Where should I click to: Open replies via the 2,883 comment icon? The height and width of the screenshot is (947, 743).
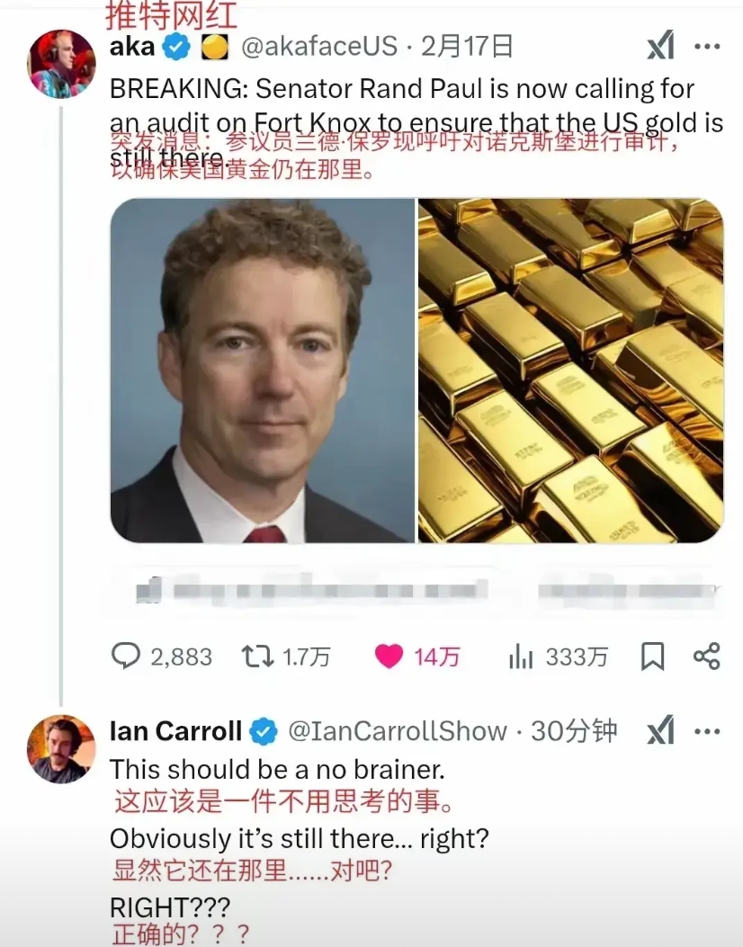pyautogui.click(x=126, y=656)
